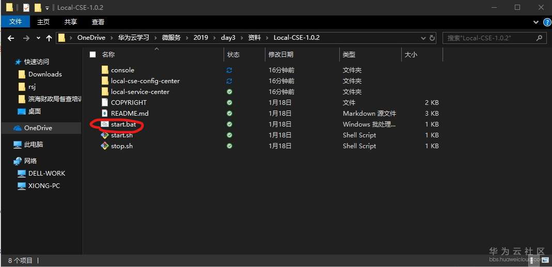Select the README.md file icon

(104, 114)
